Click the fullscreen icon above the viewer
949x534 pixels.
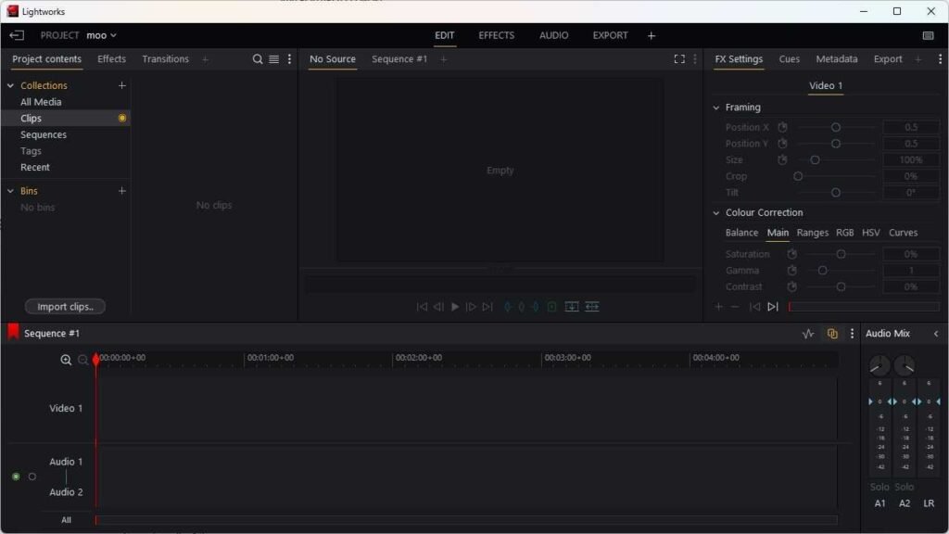(678, 58)
